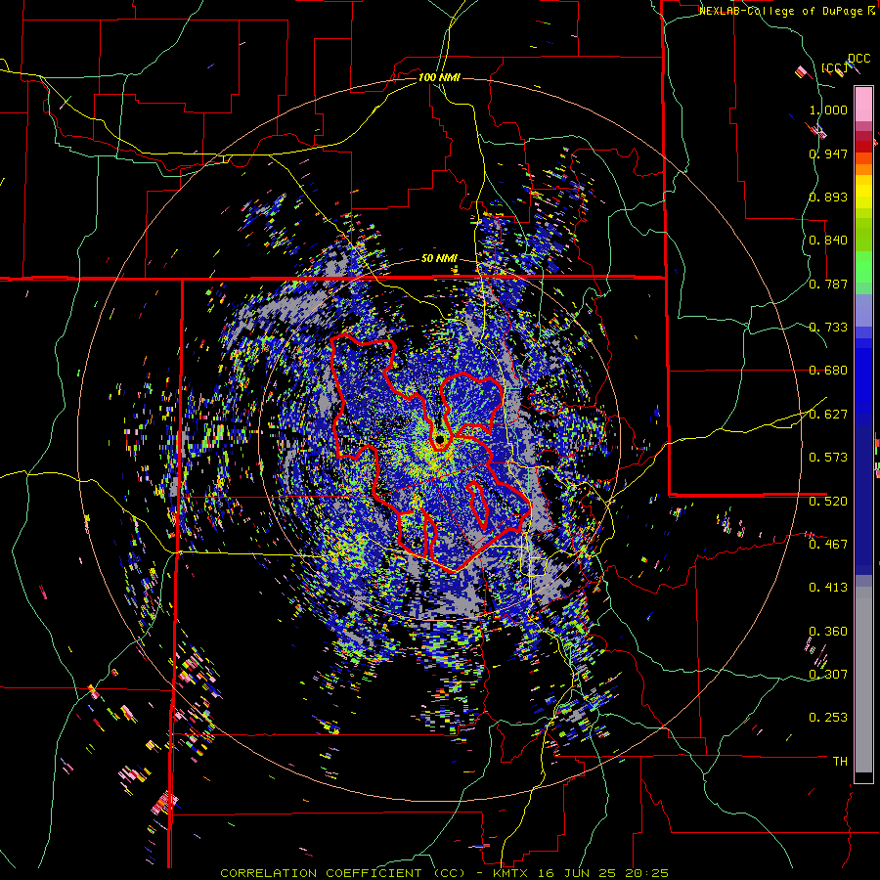
Task: Select the 0.680 legend value
Action: tap(828, 371)
